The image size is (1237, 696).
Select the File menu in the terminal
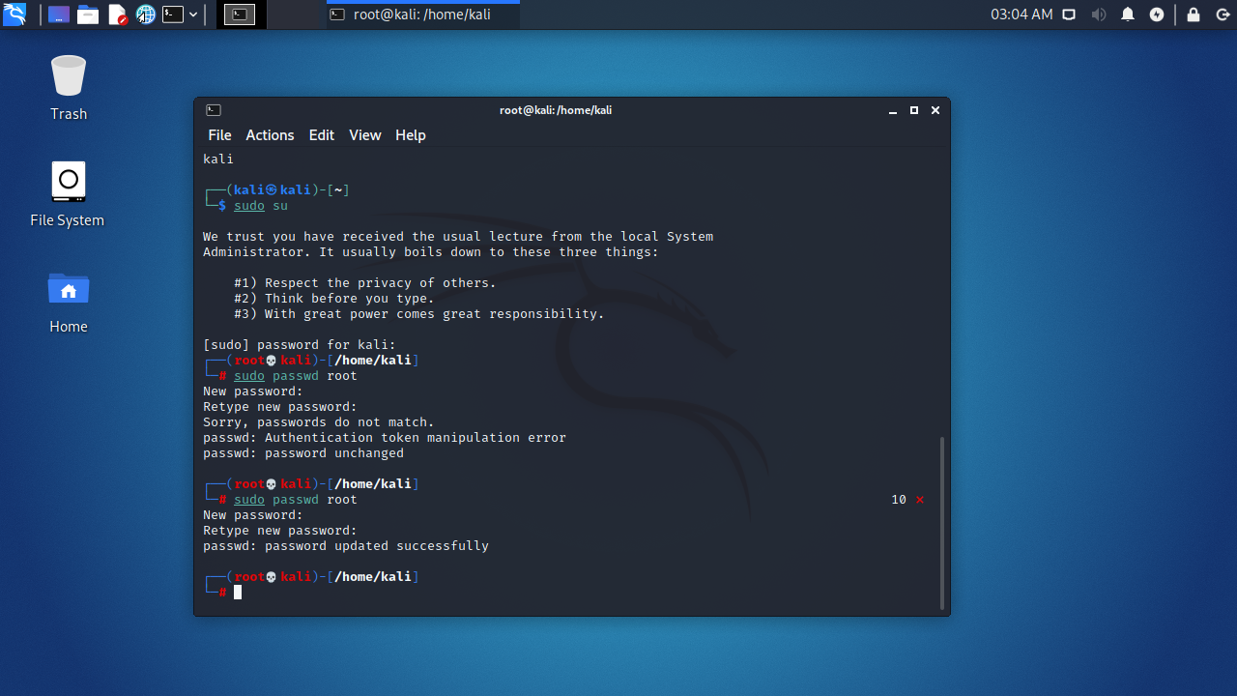219,134
